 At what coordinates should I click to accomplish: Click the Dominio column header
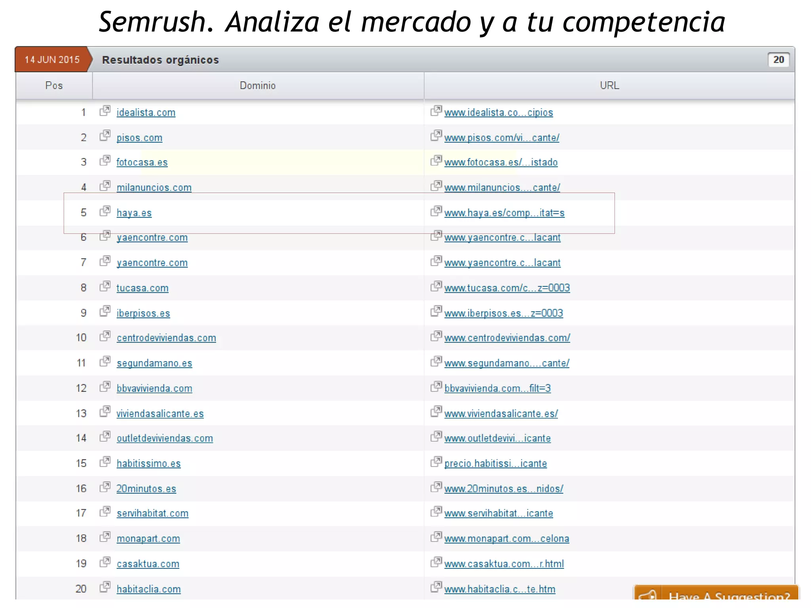pos(258,86)
